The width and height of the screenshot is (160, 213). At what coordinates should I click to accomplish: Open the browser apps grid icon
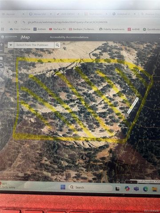pyautogui.click(x=2, y=29)
